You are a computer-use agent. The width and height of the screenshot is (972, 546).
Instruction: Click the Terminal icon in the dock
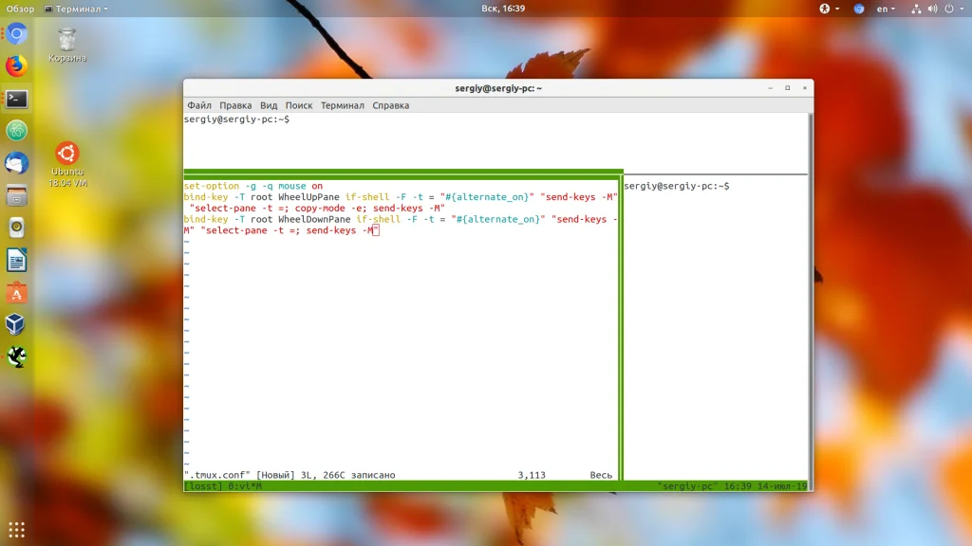tap(16, 99)
